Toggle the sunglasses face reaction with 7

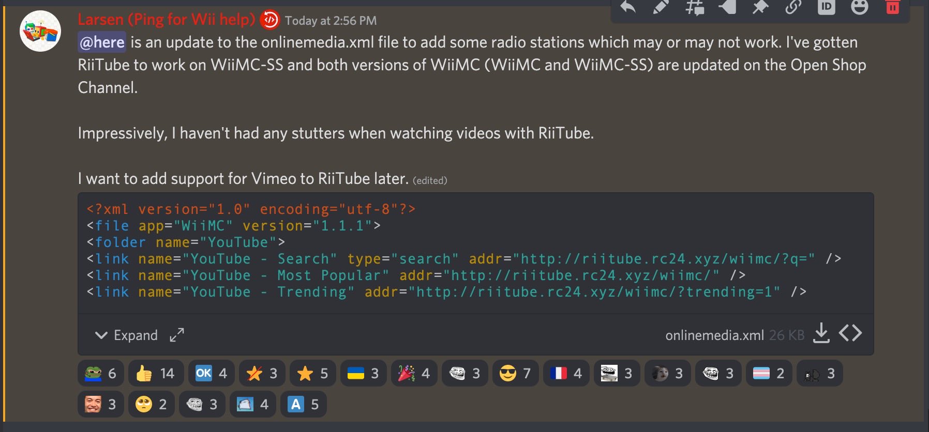[x=515, y=373]
